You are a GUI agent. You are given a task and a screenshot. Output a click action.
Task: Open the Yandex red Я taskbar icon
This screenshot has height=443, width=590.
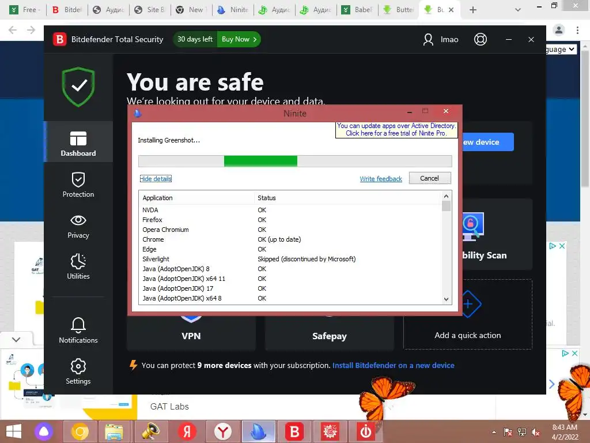click(187, 431)
